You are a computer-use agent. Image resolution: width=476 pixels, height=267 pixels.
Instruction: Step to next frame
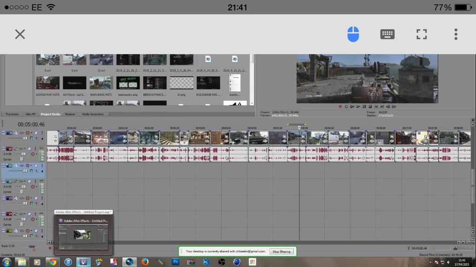point(394,106)
